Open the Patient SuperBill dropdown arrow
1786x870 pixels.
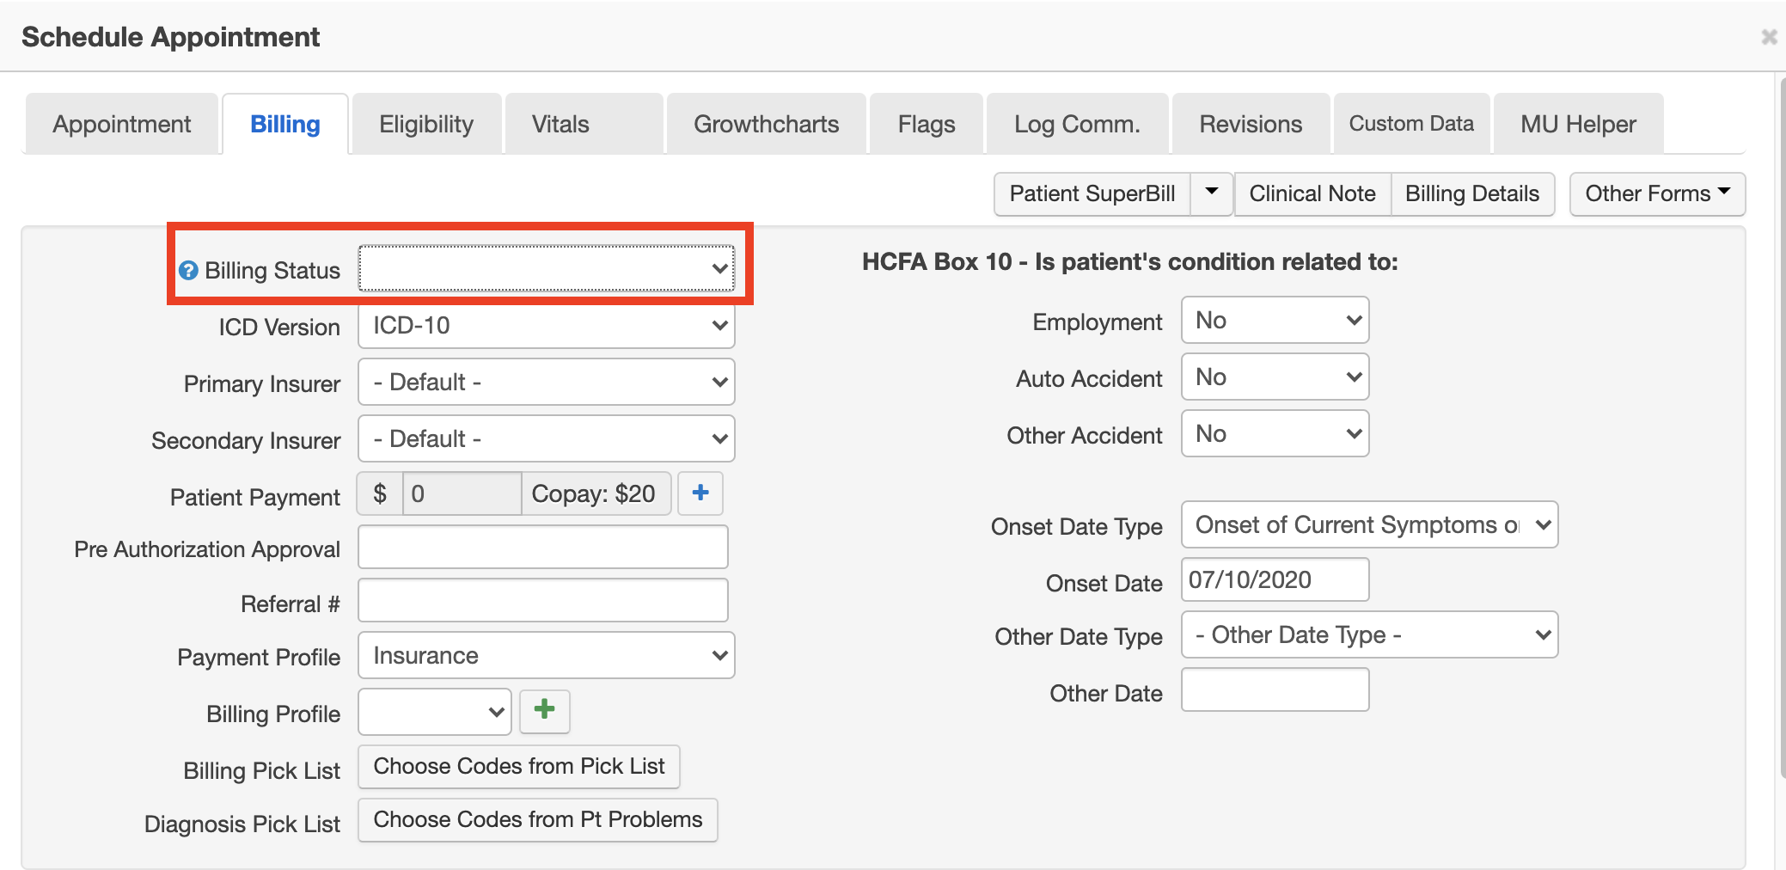click(1212, 193)
